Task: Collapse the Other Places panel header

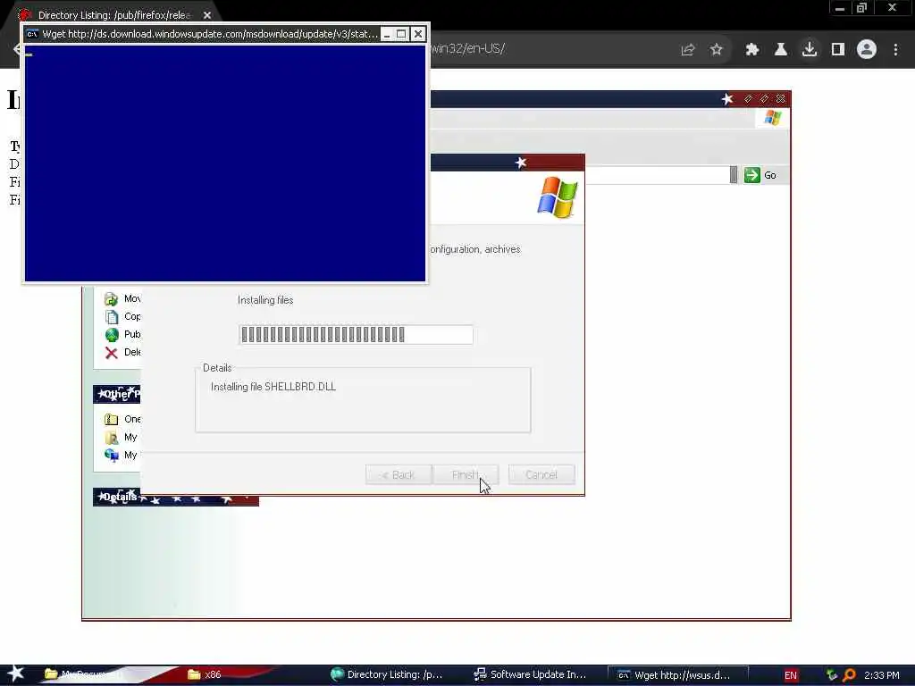Action: (x=117, y=394)
